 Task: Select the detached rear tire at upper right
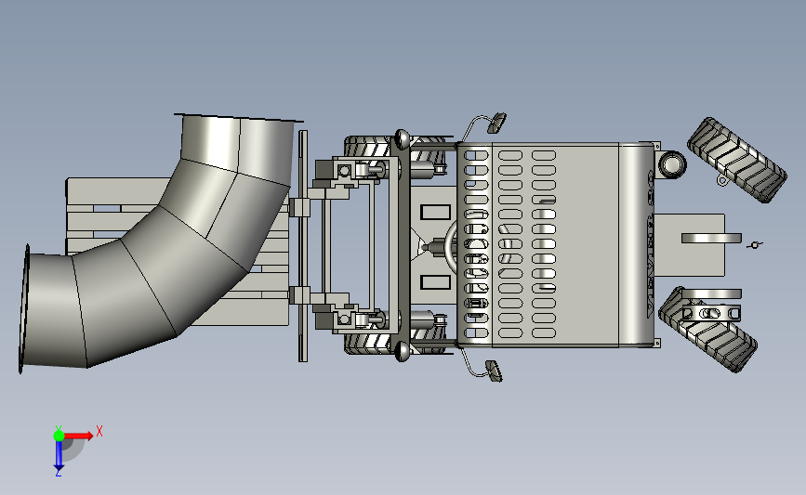point(737,160)
